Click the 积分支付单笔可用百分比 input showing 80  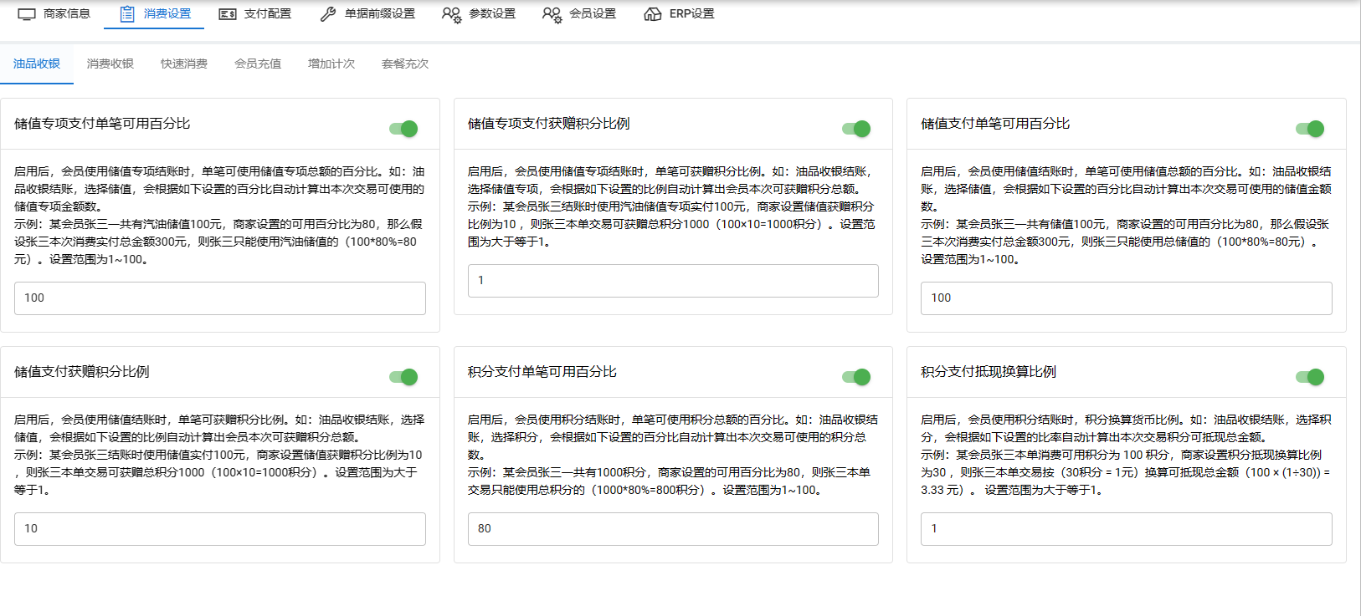click(673, 529)
